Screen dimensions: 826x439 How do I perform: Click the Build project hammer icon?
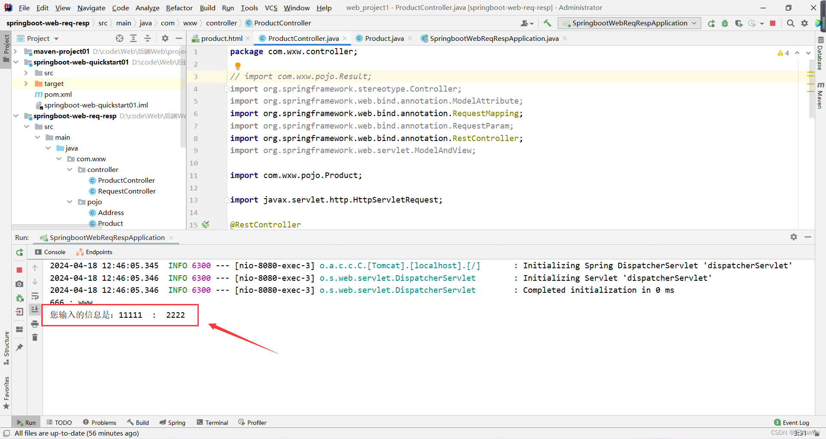[x=547, y=23]
